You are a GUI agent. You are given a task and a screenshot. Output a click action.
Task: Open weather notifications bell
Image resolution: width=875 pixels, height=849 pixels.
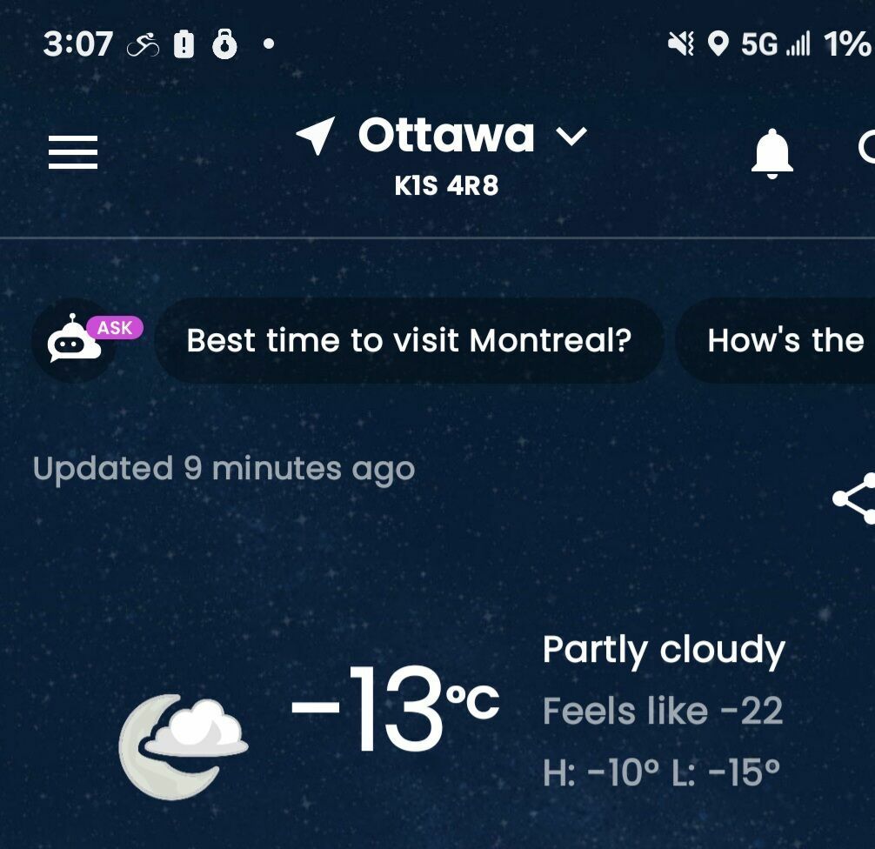point(771,155)
